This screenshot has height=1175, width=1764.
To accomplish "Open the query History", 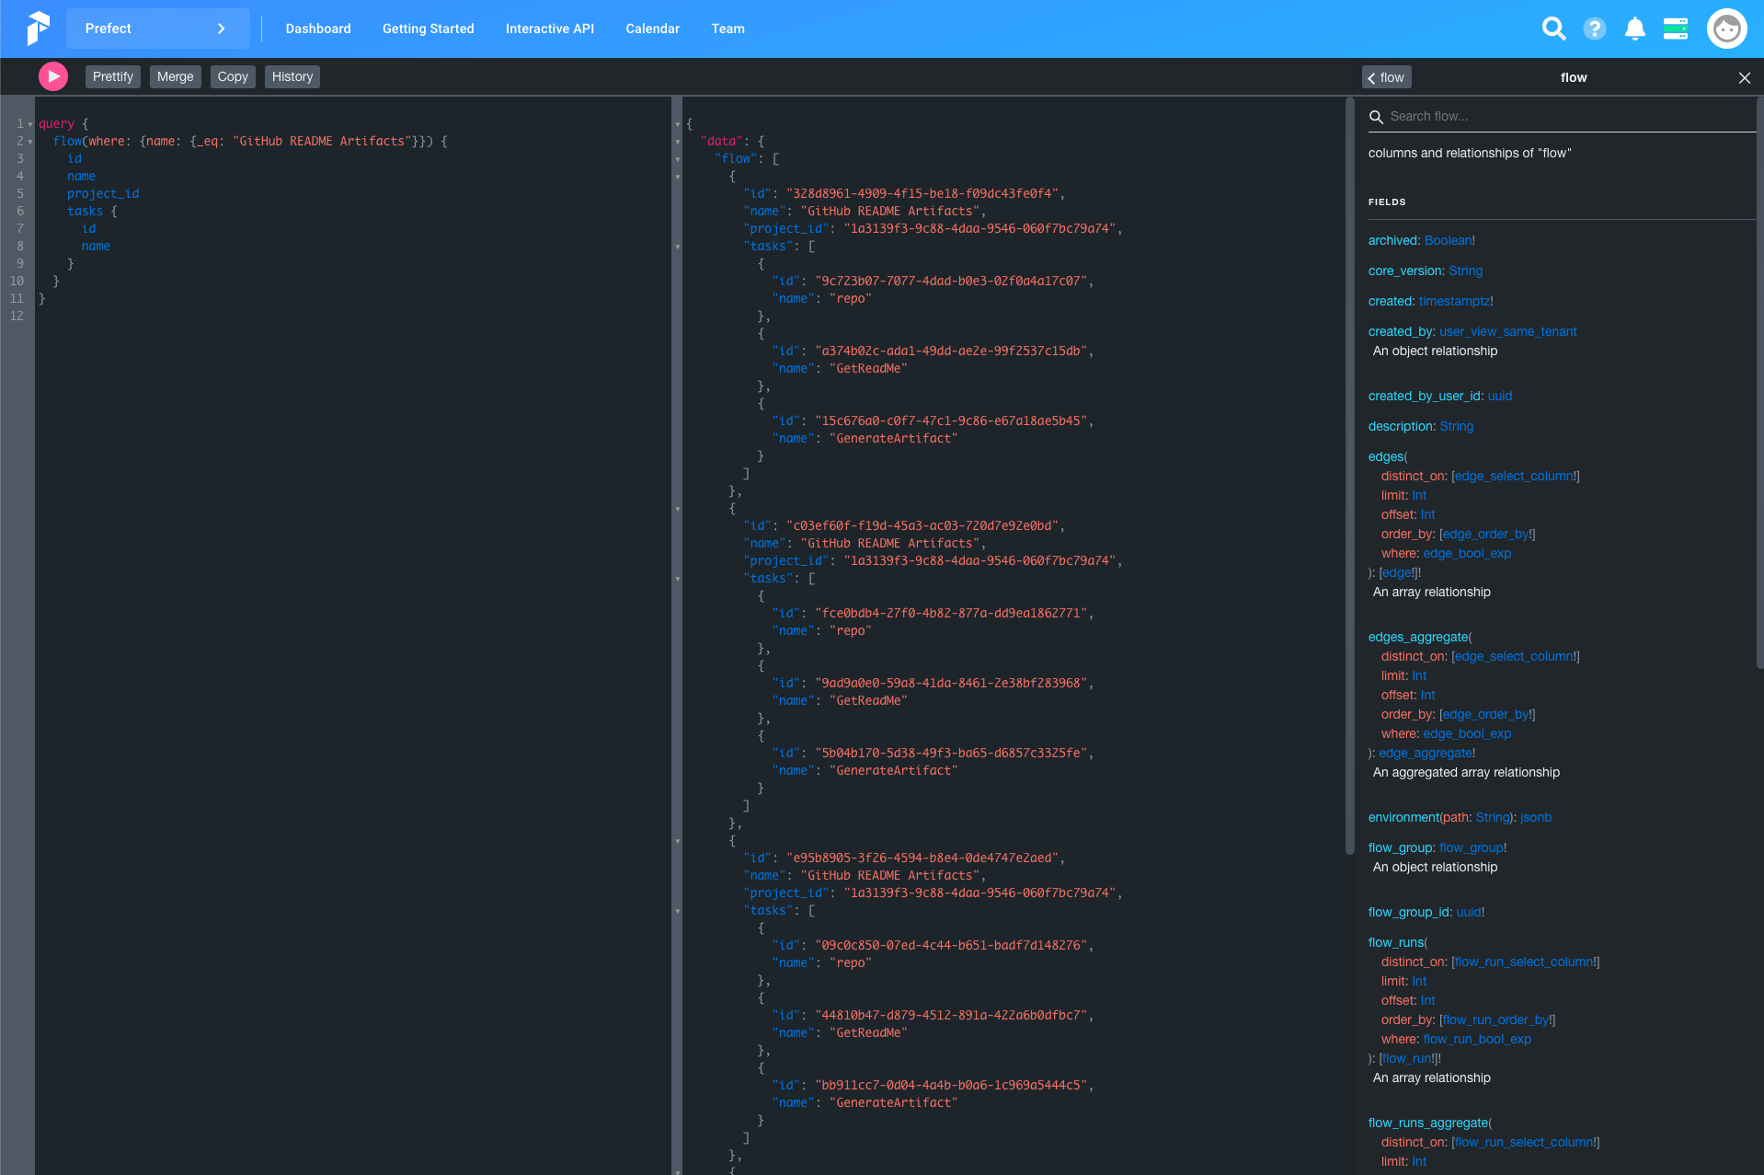I will coord(292,76).
